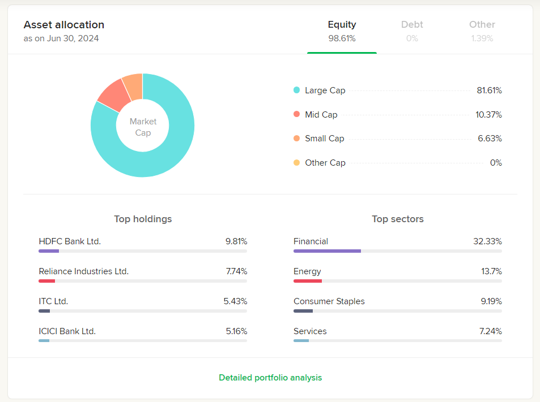Select Reliance Industries Ltd. holding
This screenshot has height=402, width=540.
(83, 271)
